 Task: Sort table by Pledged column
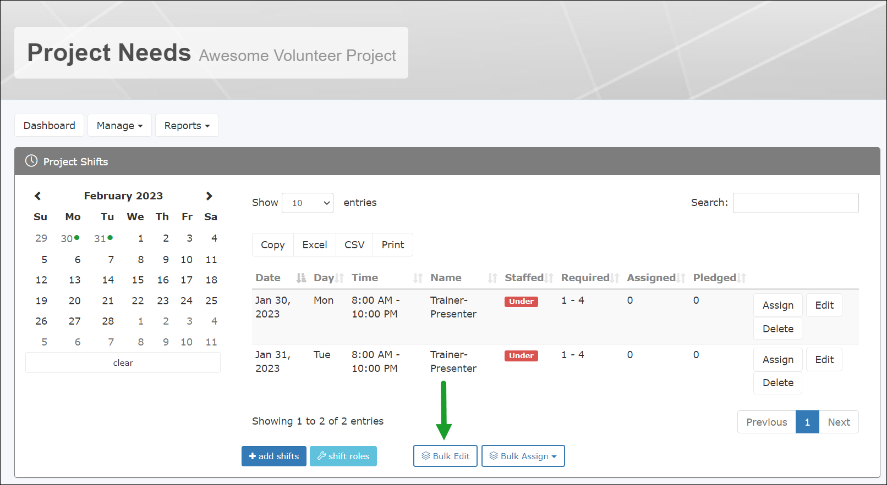(x=719, y=278)
